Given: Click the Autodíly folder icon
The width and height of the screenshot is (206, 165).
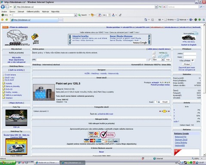Looking at the screenshot, I should coord(3,83).
